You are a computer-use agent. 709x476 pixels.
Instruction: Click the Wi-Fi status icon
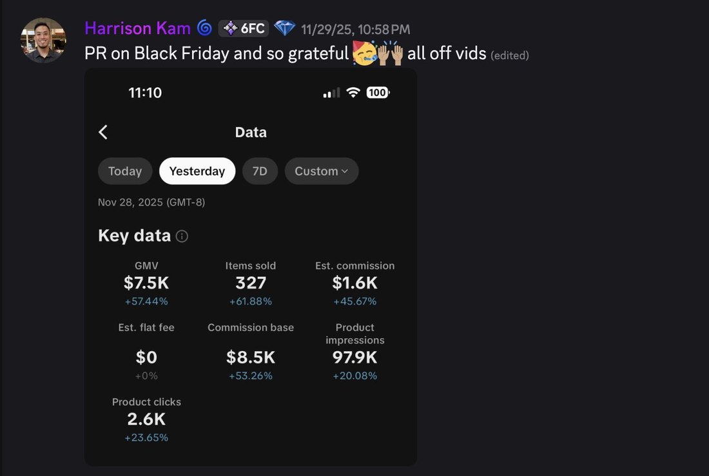click(353, 92)
